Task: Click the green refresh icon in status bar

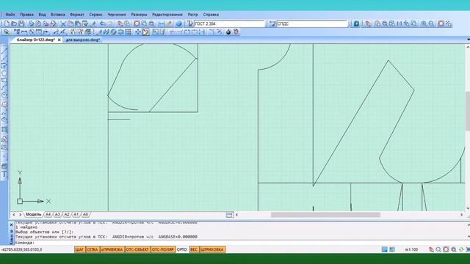Action: tap(461, 249)
